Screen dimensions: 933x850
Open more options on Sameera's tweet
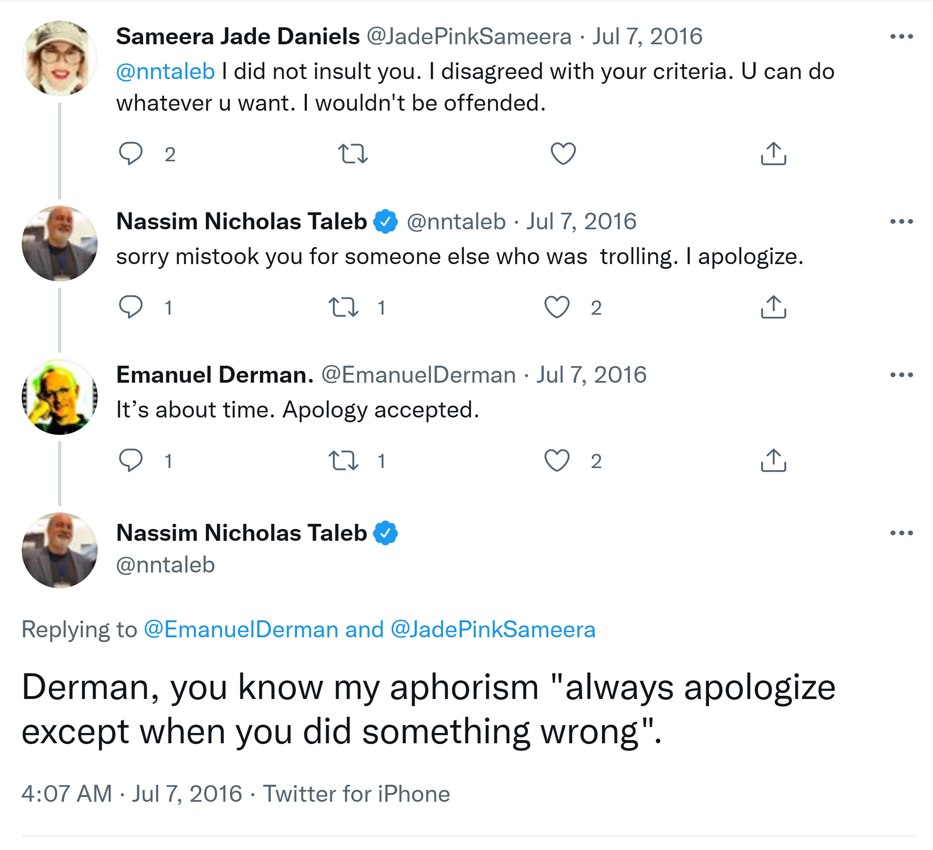point(901,36)
